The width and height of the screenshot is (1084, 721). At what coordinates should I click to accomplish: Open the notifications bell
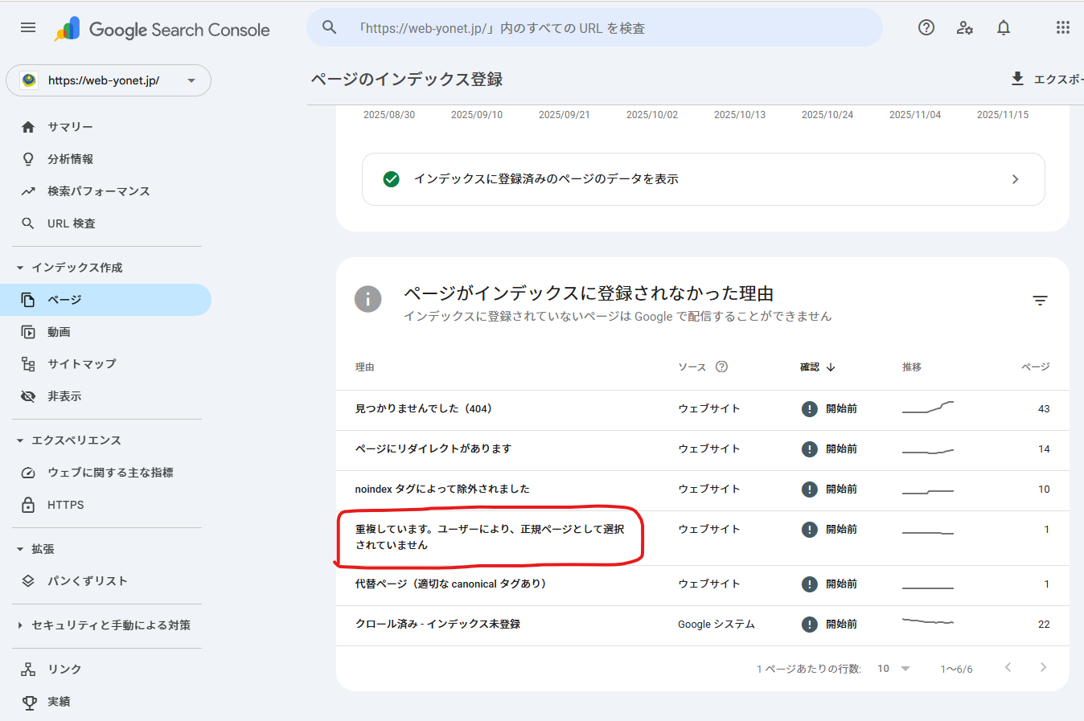tap(1004, 27)
